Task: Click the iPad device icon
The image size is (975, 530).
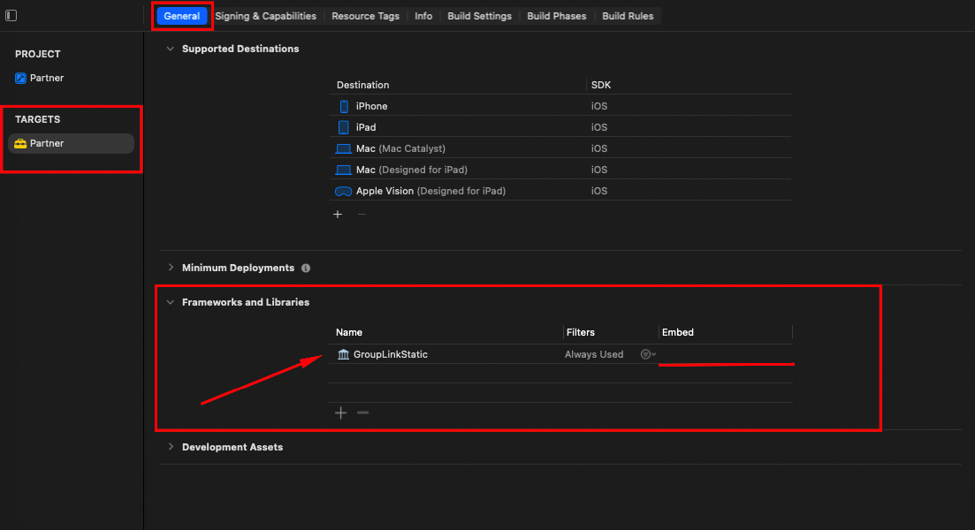Action: point(343,127)
